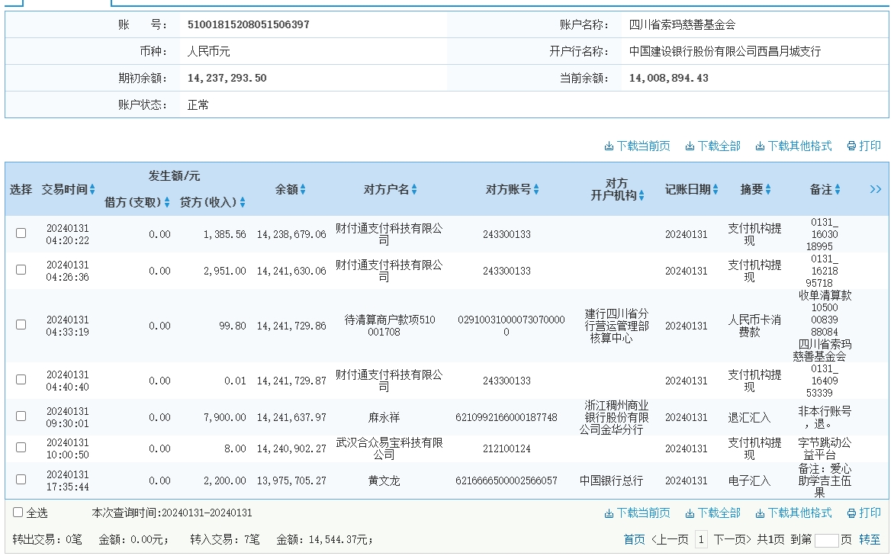894x556 pixels.
Task: Click remark 字节跳动公益平台
Action: pyautogui.click(x=825, y=448)
